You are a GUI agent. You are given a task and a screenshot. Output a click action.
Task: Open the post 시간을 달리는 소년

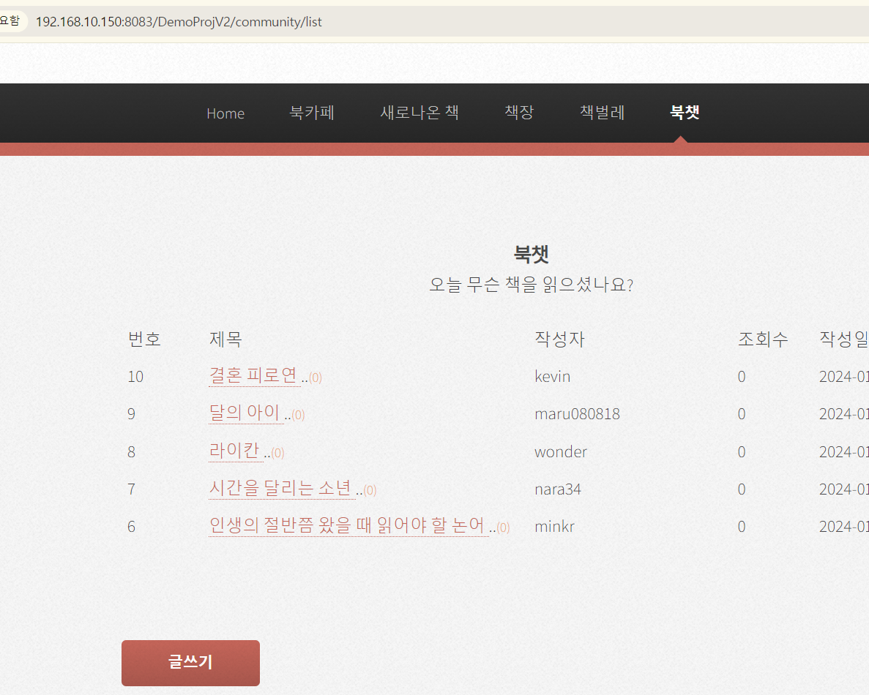click(282, 488)
